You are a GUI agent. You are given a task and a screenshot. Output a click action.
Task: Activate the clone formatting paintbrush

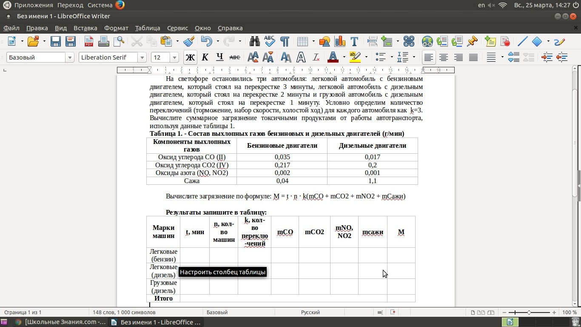(x=189, y=41)
